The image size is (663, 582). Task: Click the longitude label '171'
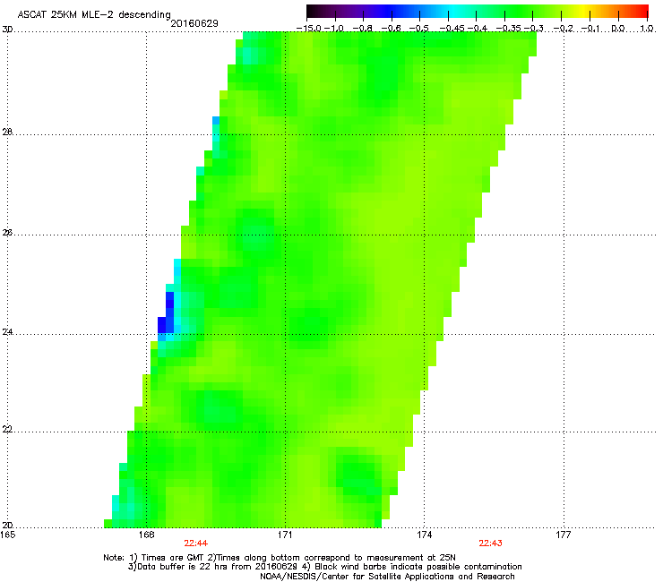[285, 535]
